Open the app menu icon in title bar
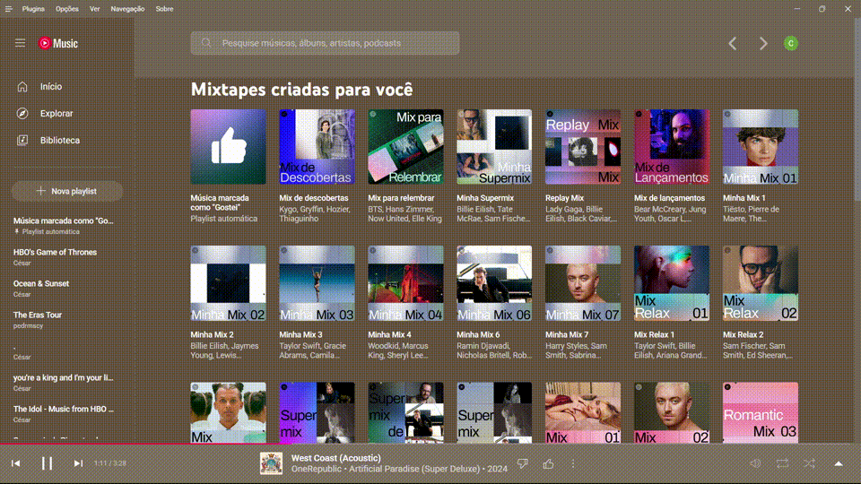This screenshot has height=484, width=861. coord(8,9)
